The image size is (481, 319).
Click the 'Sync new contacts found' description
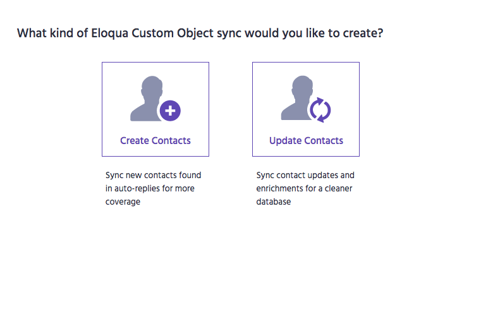point(154,175)
